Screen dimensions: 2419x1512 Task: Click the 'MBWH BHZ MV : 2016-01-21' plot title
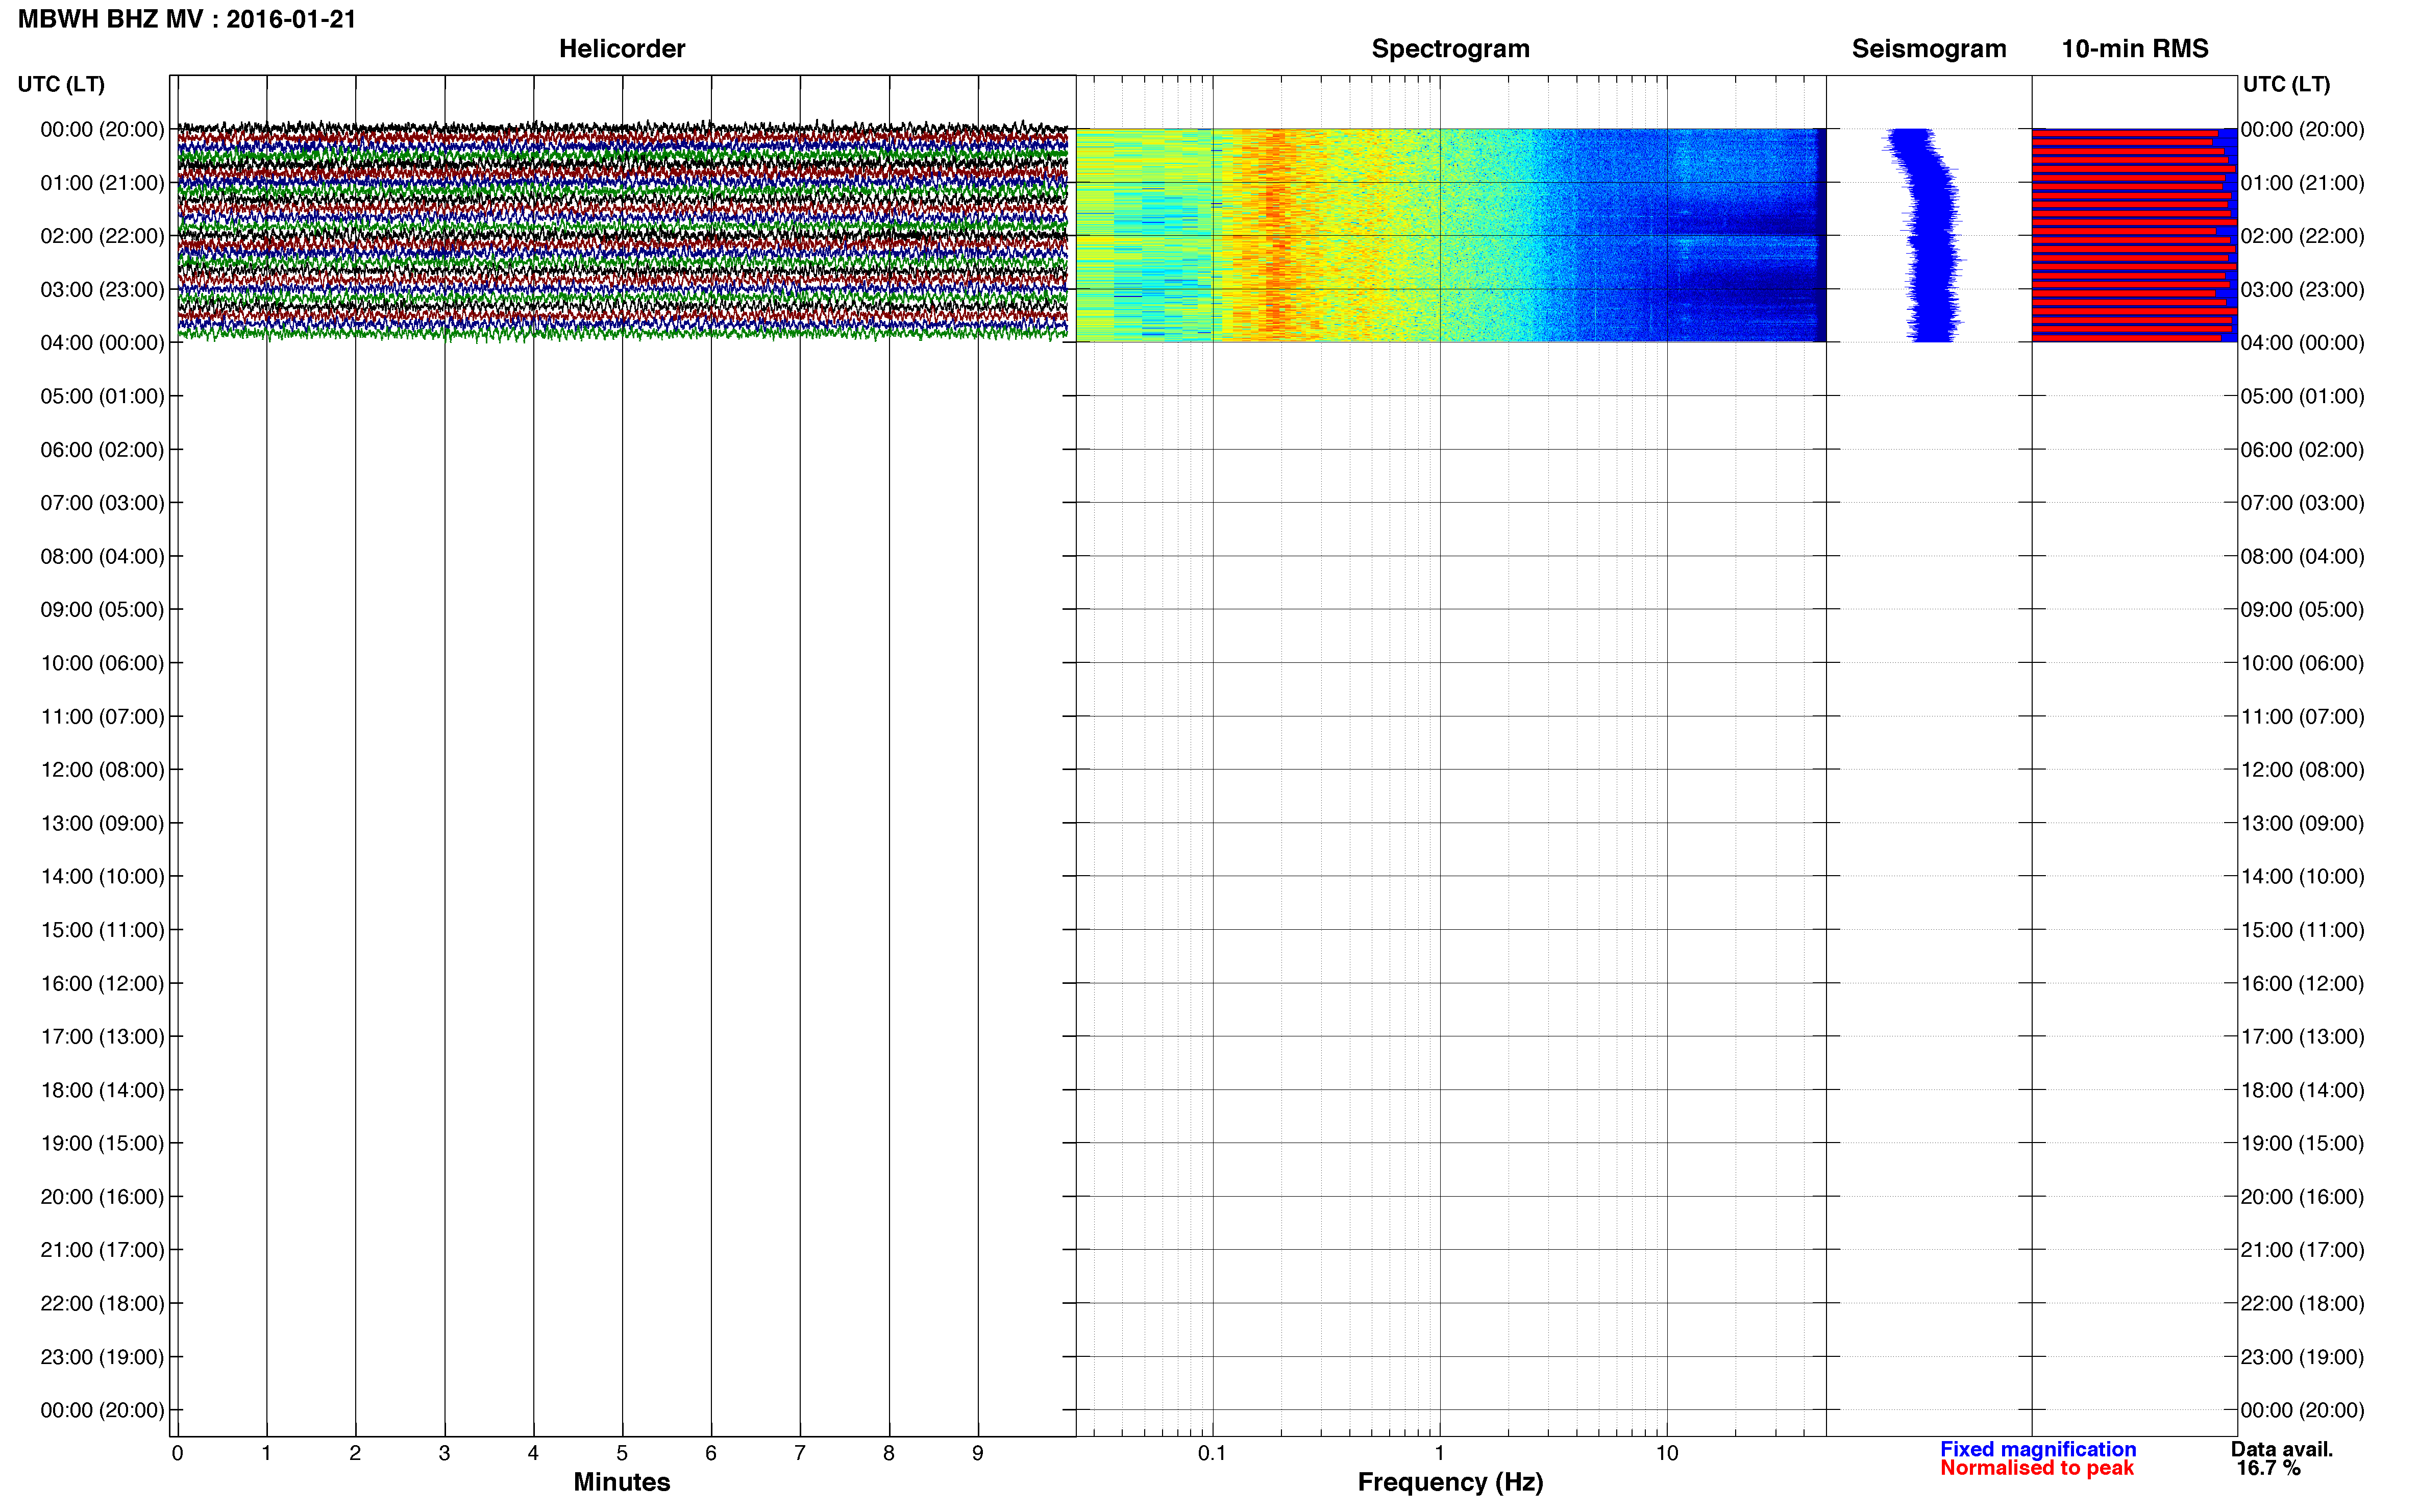pyautogui.click(x=187, y=19)
